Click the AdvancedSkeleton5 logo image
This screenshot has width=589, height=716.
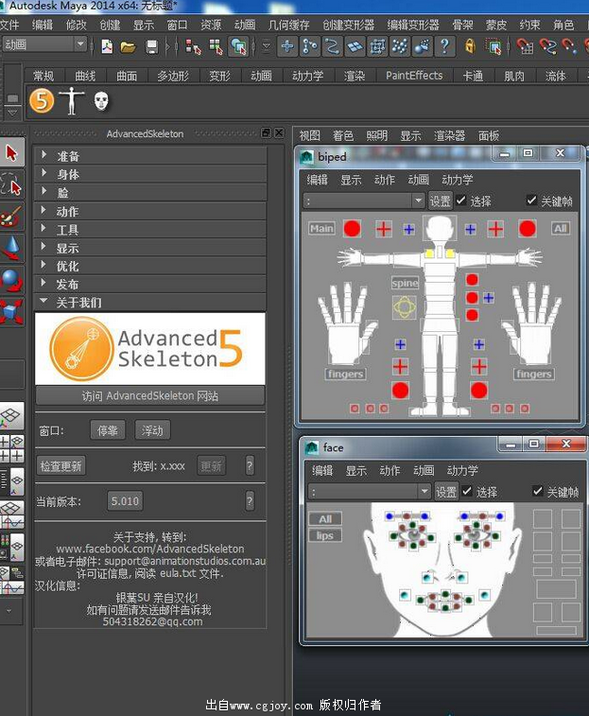149,349
